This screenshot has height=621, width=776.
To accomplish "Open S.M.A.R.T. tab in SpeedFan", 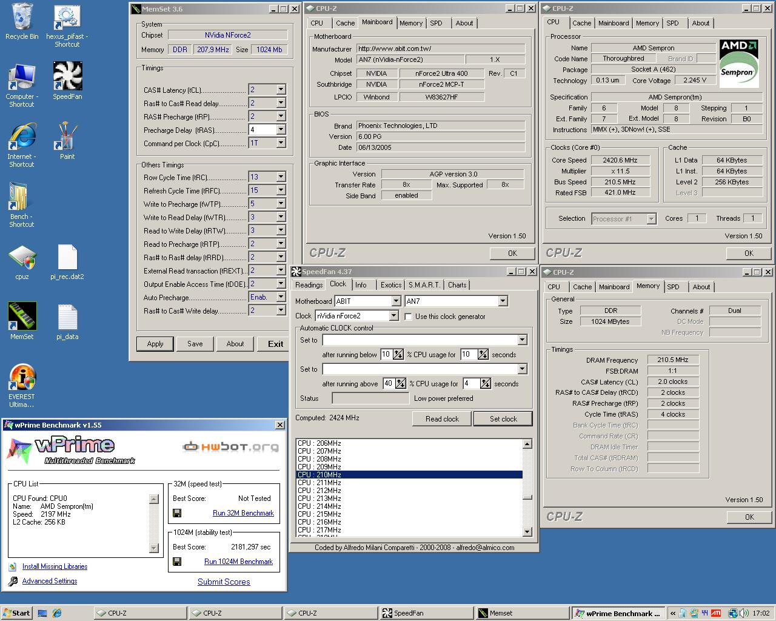I will click(424, 285).
